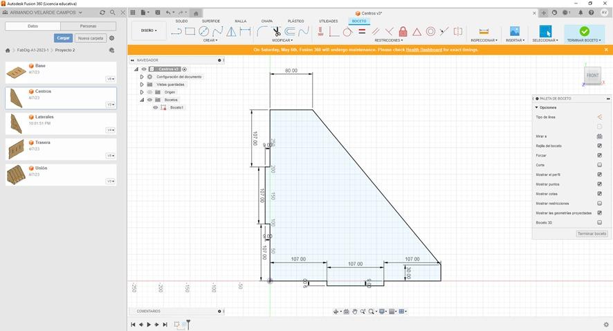Image resolution: width=613 pixels, height=331 pixels.
Task: Select the Mirror sketch tool
Action: [x=231, y=31]
